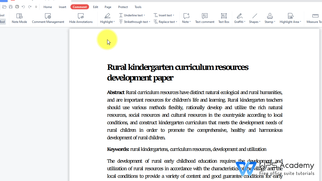Select the Graffiti tool

click(x=239, y=18)
